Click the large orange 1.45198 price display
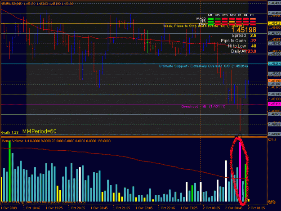The image size is (281, 211). 244,30
